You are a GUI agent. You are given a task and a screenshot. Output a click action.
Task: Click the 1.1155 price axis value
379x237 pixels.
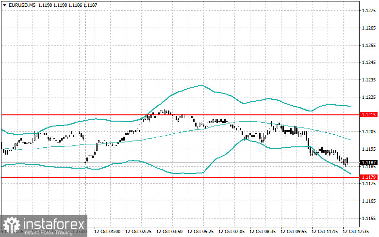[369, 218]
